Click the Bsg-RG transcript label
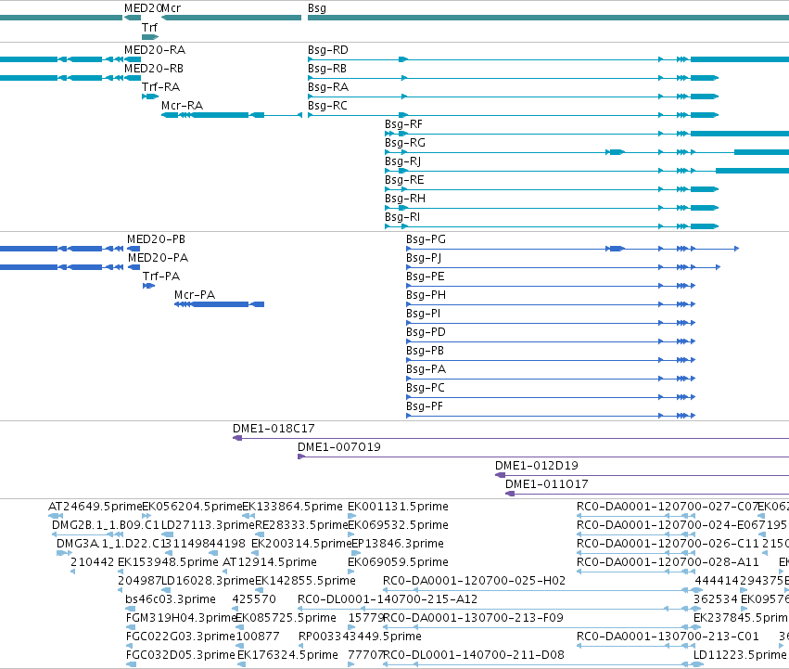 405,143
